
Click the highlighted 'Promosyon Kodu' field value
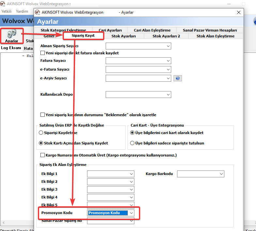coord(108,213)
